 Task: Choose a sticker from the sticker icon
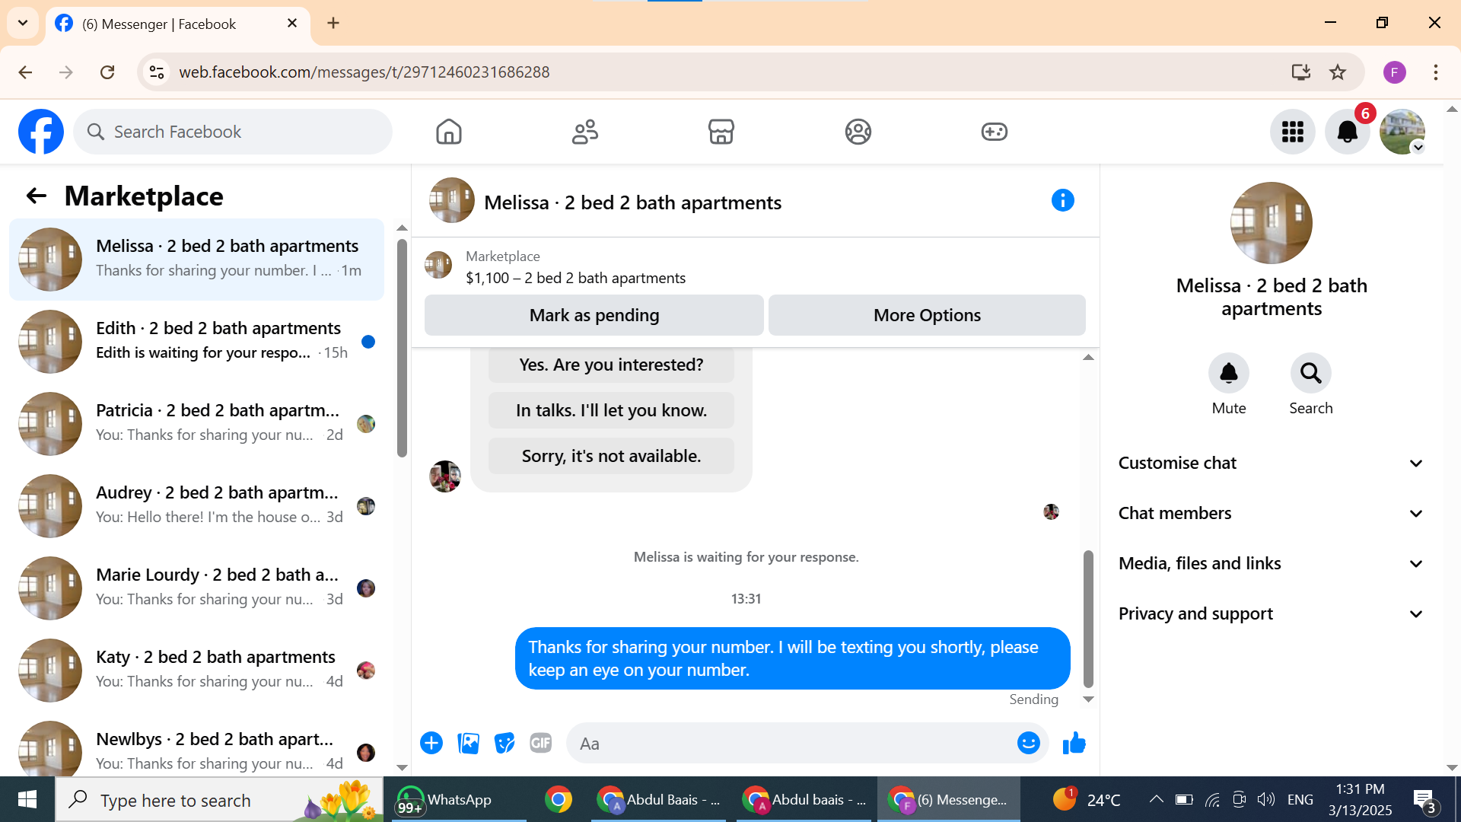tap(505, 743)
